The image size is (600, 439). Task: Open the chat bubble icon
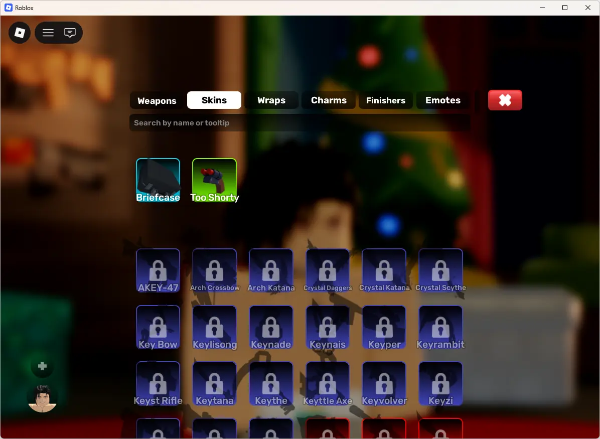[70, 33]
